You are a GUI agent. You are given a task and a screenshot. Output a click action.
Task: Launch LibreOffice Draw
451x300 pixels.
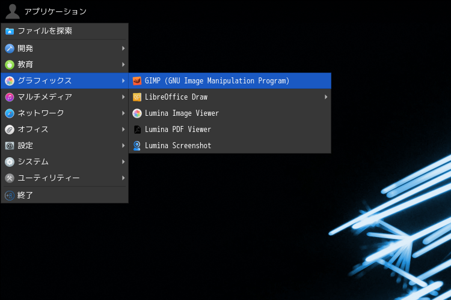230,97
